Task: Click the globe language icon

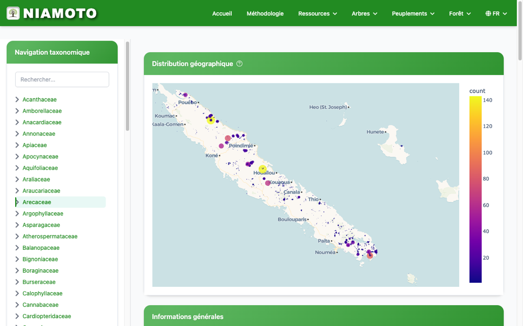Action: [488, 14]
